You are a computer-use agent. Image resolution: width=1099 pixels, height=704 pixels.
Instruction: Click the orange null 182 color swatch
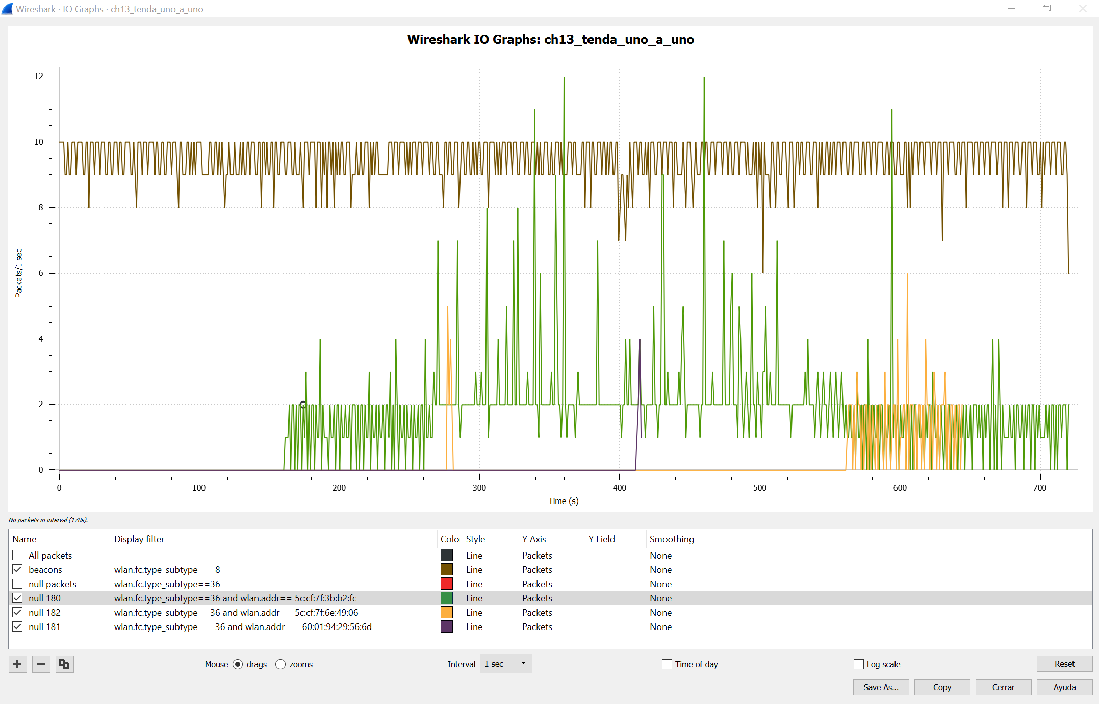[x=447, y=612]
